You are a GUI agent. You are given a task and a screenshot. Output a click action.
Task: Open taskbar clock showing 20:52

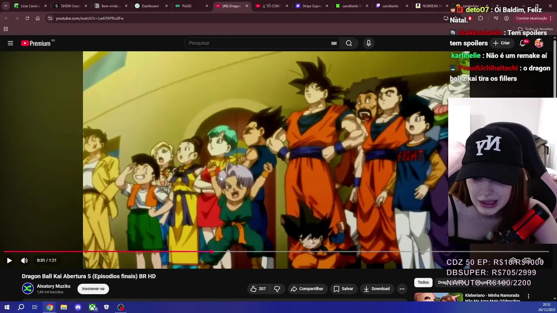point(547,307)
